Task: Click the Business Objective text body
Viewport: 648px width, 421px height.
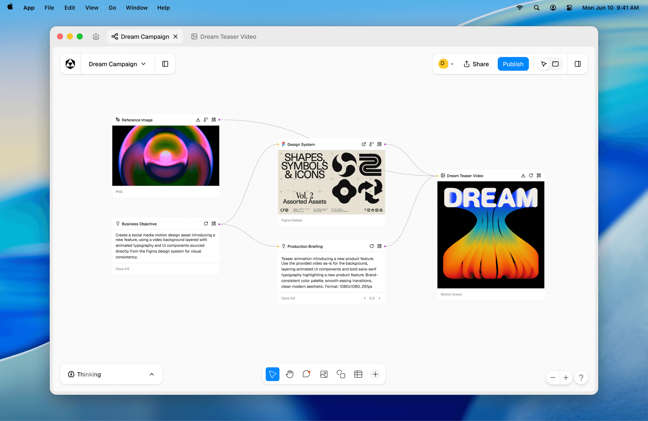Action: tap(165, 246)
